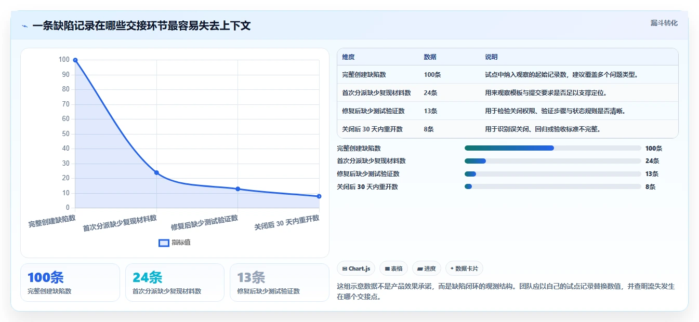Click the 13条 stat card
This screenshot has height=322, width=699.
pyautogui.click(x=280, y=283)
